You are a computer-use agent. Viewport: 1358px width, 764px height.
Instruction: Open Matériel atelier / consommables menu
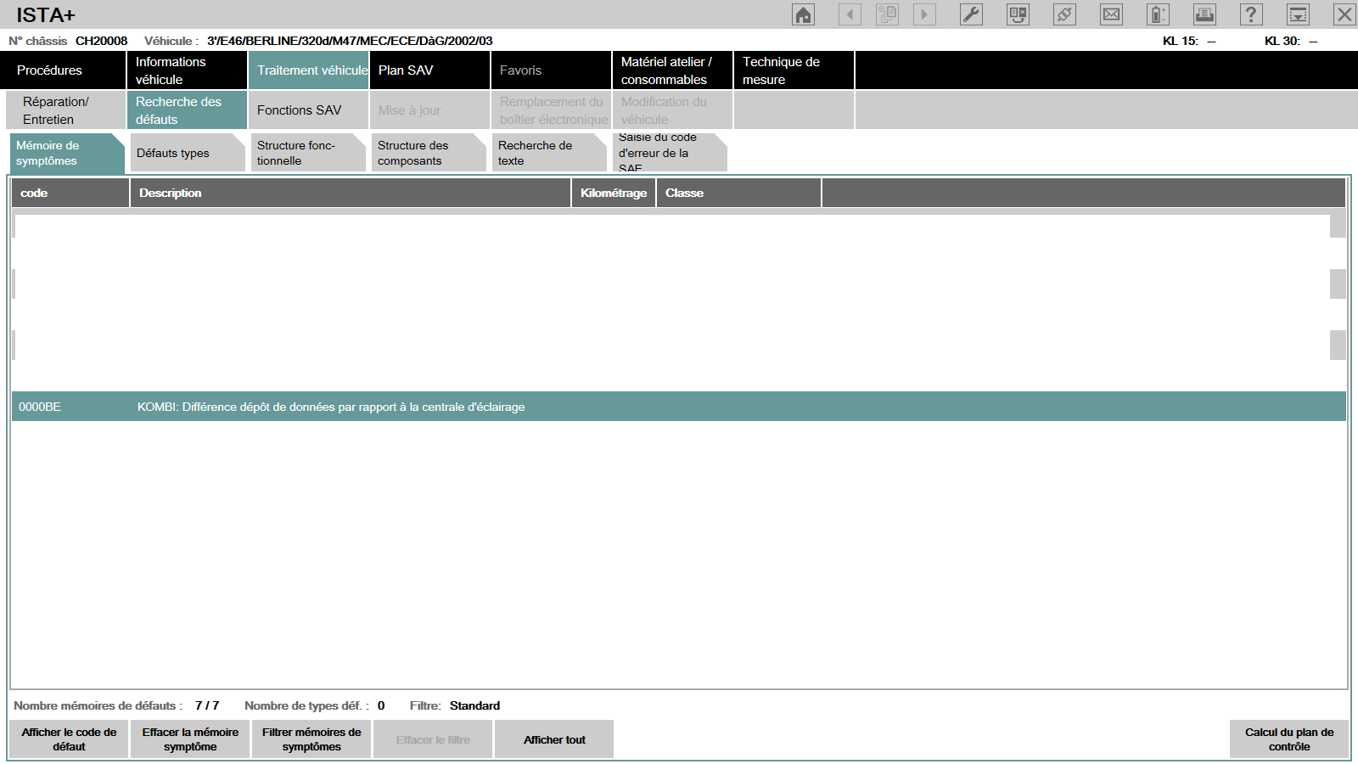click(x=672, y=70)
